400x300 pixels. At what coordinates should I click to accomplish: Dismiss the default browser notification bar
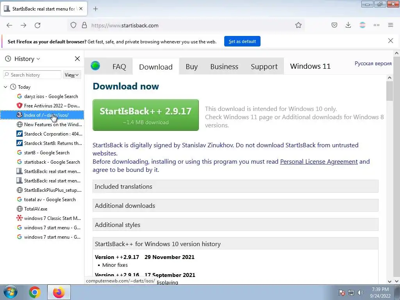point(390,41)
